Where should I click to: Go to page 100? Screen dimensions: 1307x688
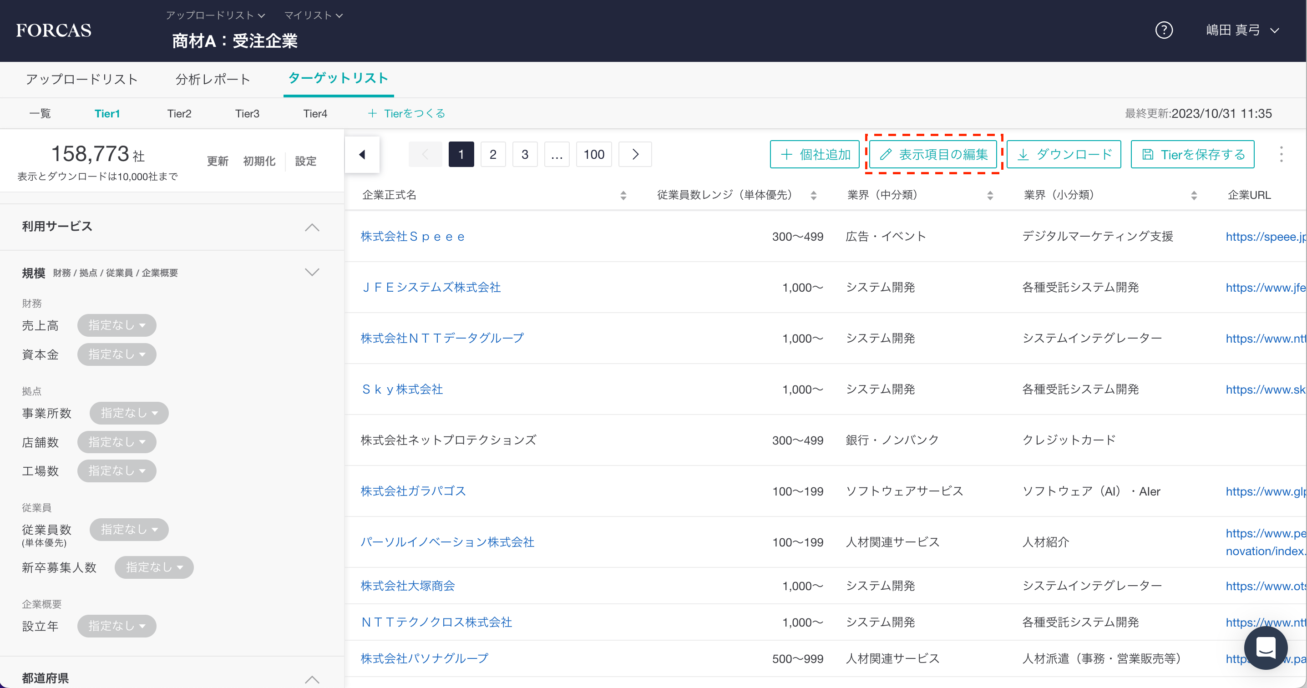[593, 154]
